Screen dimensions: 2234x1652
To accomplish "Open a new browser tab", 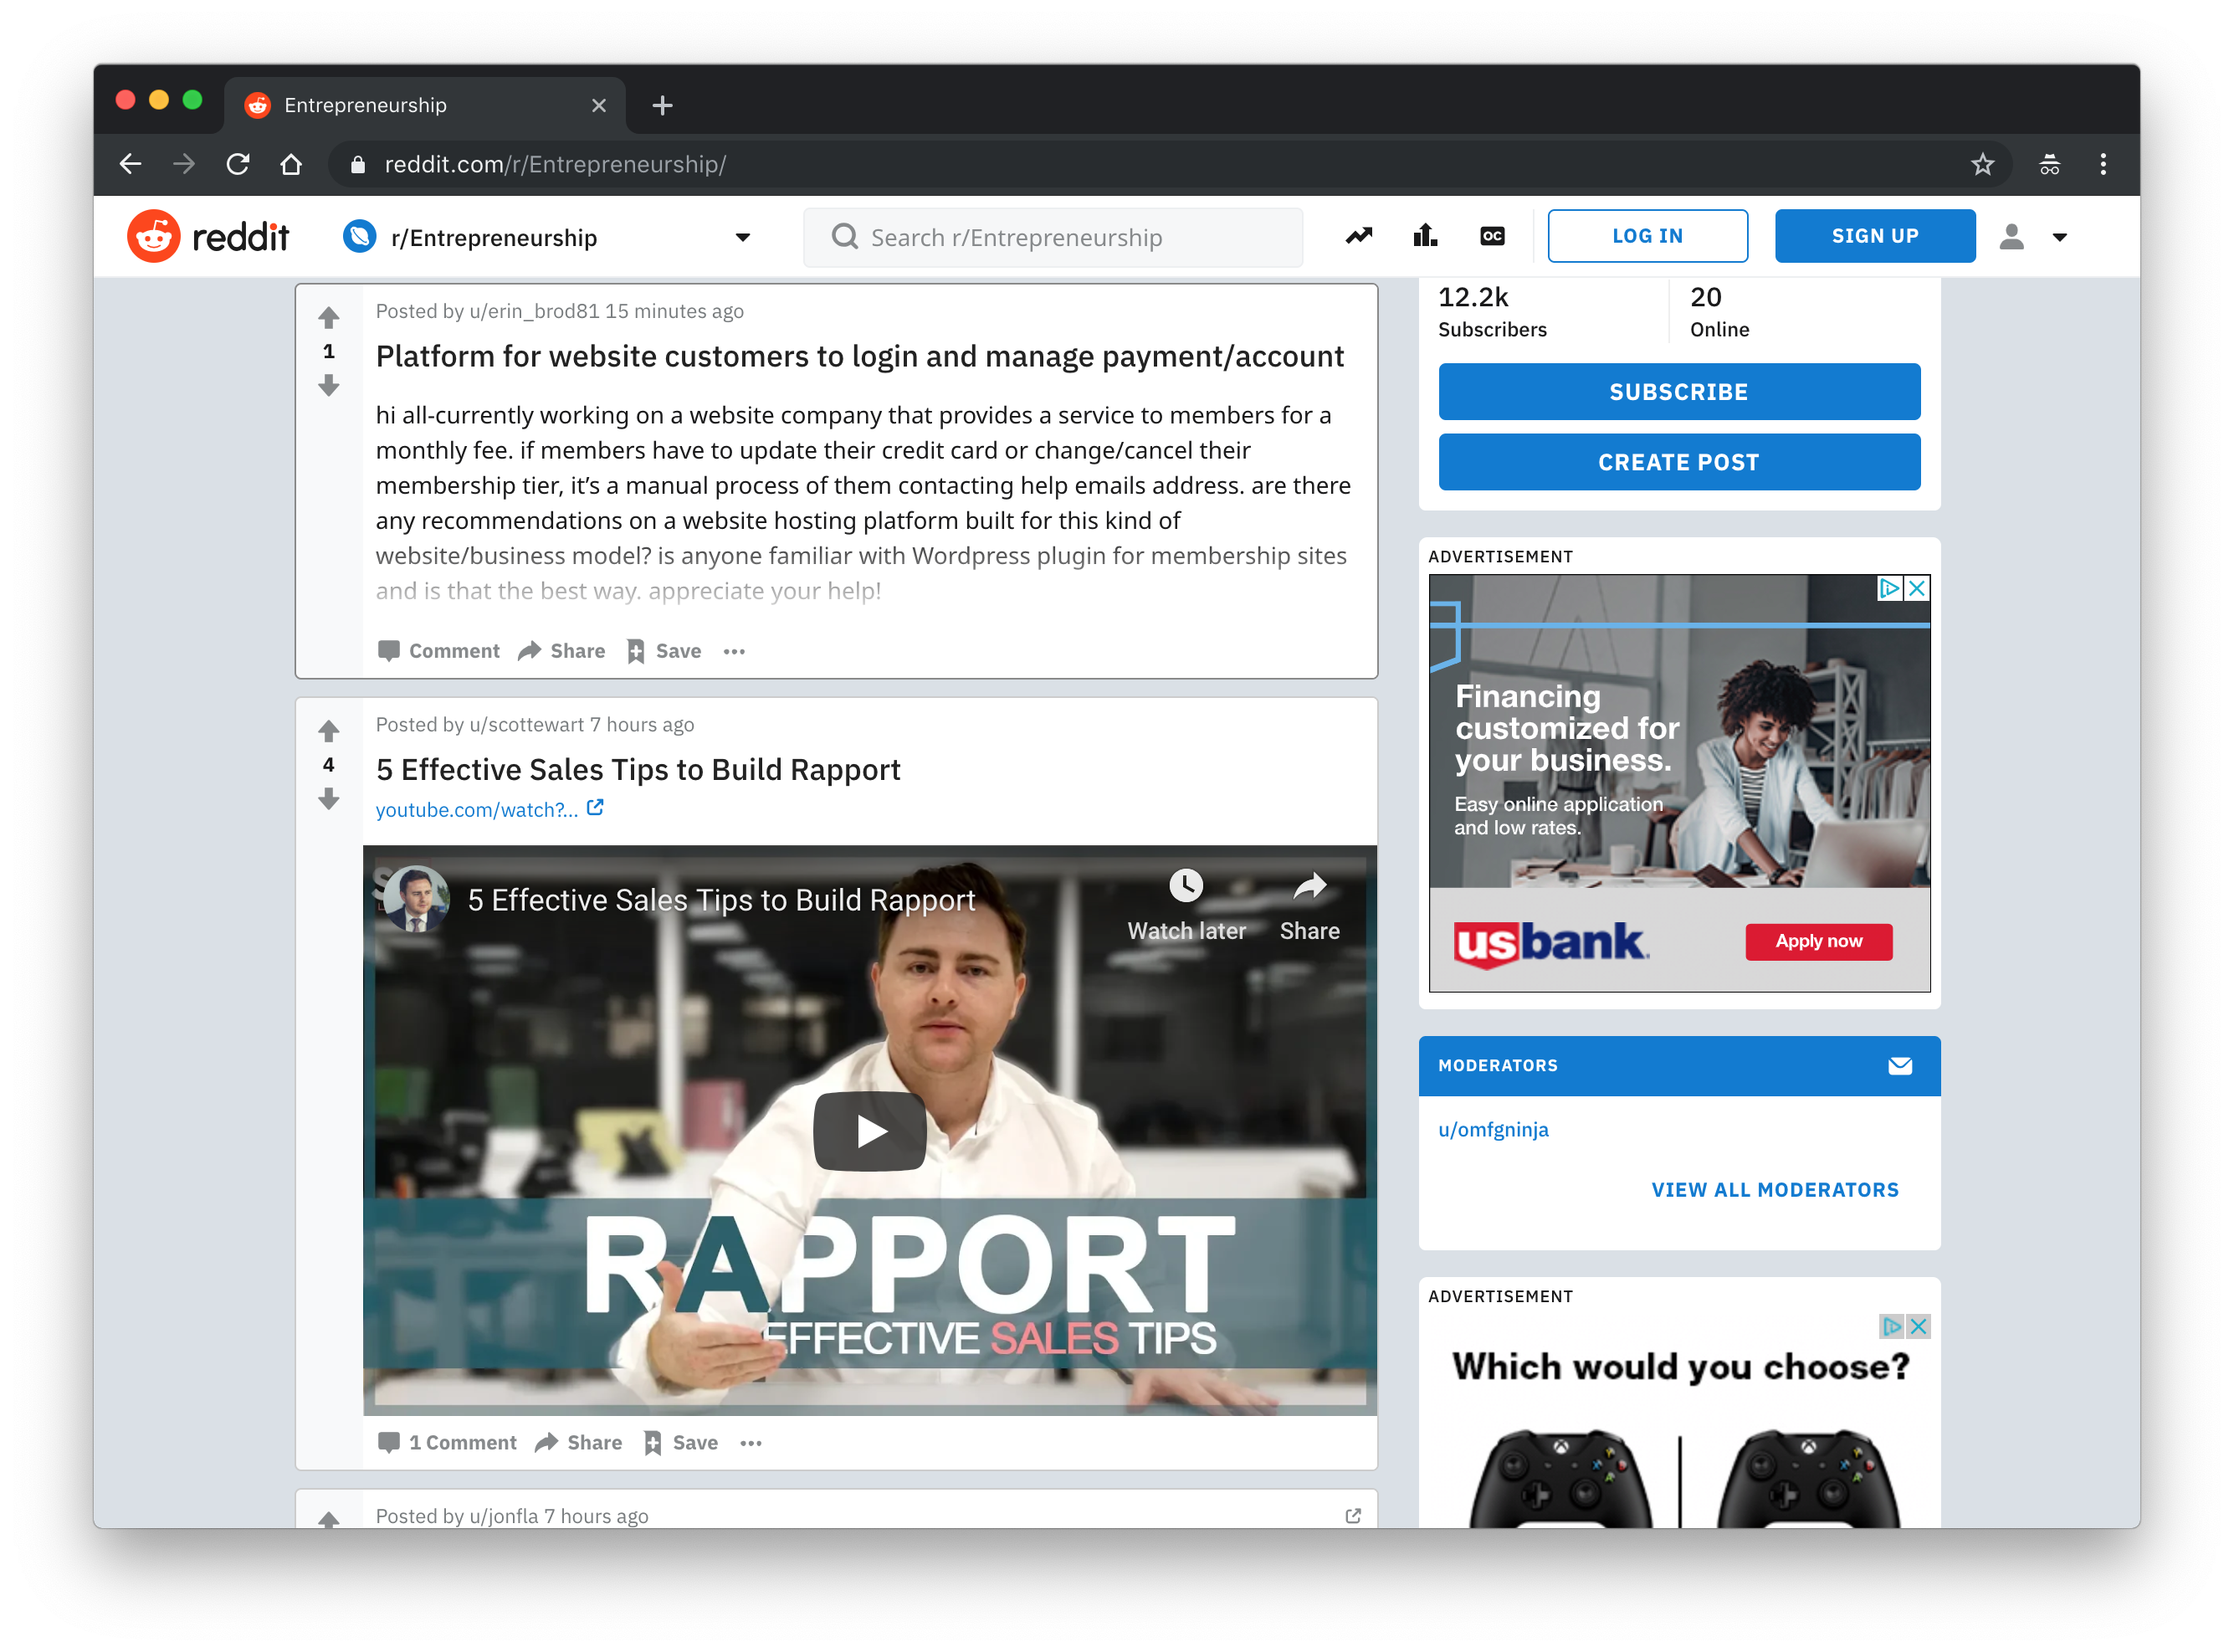I will point(662,105).
